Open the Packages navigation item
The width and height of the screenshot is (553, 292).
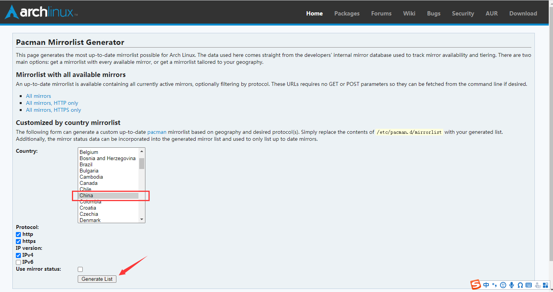tap(346, 14)
